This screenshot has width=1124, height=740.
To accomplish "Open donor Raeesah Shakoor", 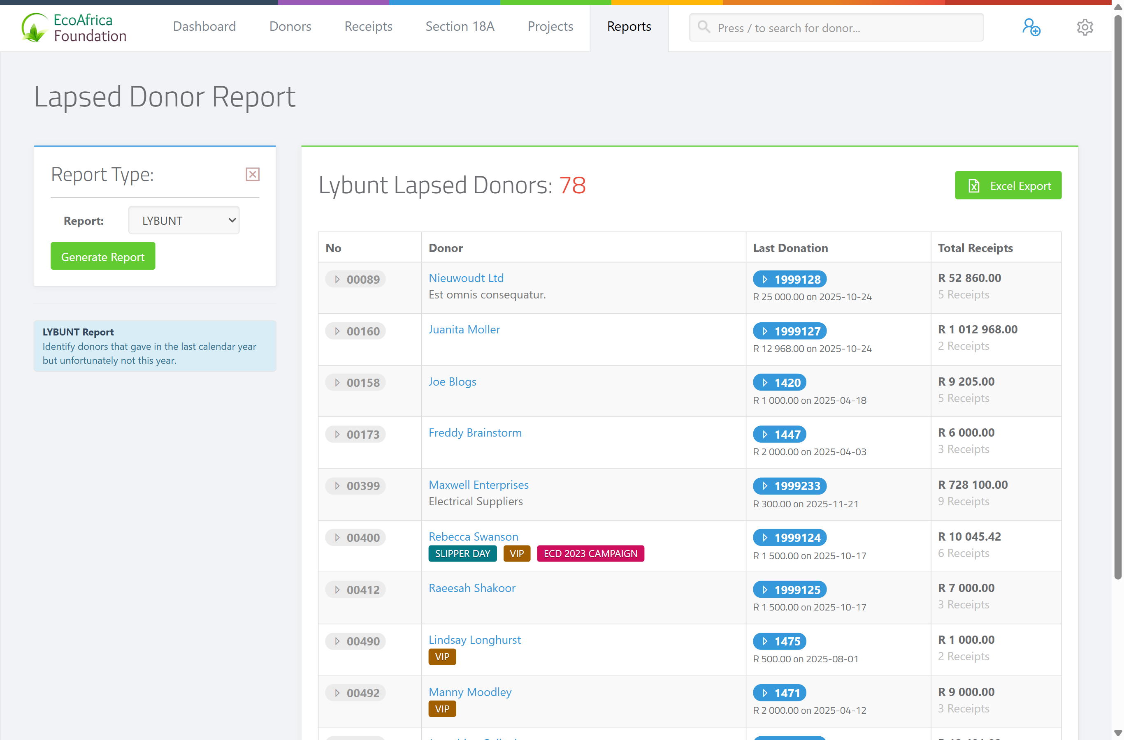I will (472, 588).
